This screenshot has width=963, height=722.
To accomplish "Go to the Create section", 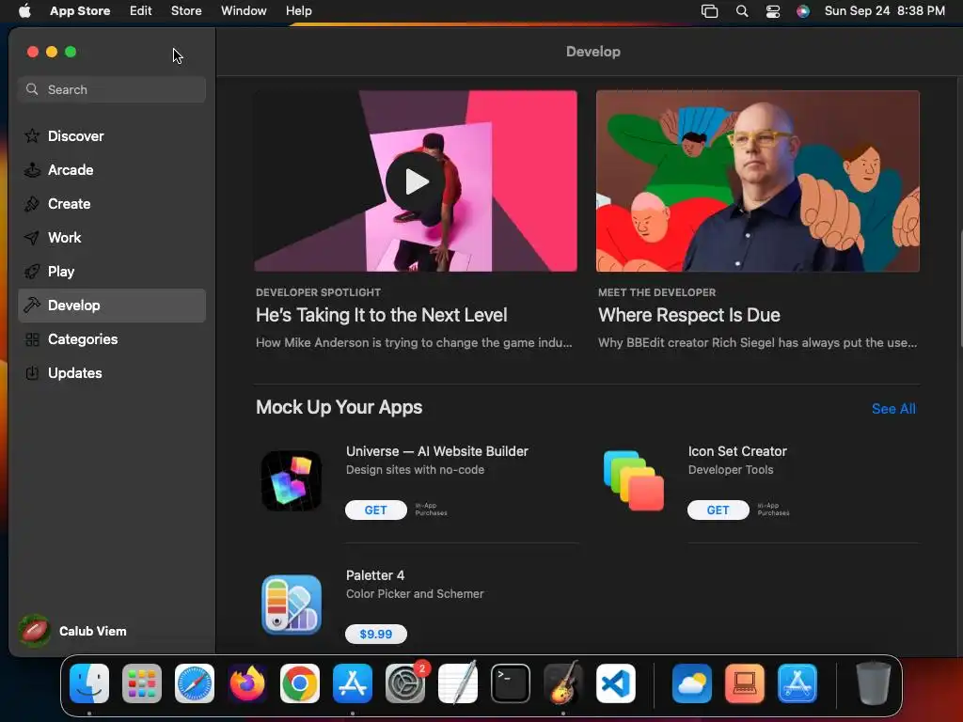I will pos(112,204).
